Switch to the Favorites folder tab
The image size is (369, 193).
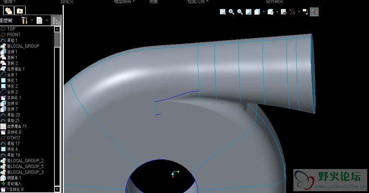point(20,11)
